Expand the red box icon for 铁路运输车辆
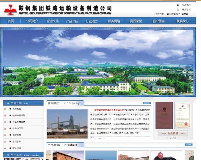201x160 pixels. tap(5, 115)
